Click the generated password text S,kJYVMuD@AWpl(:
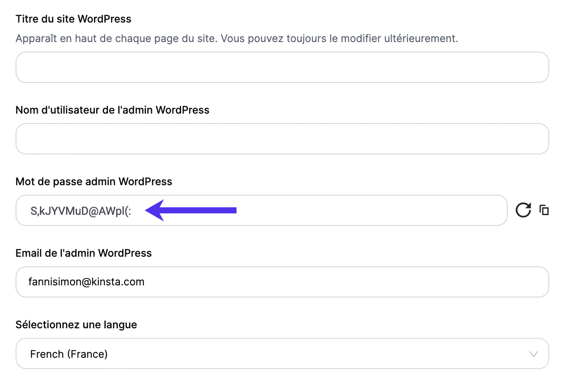 pyautogui.click(x=81, y=211)
